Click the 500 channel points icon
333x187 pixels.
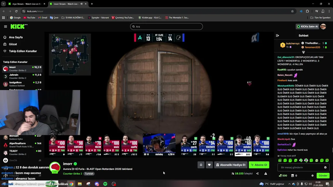click(283, 176)
